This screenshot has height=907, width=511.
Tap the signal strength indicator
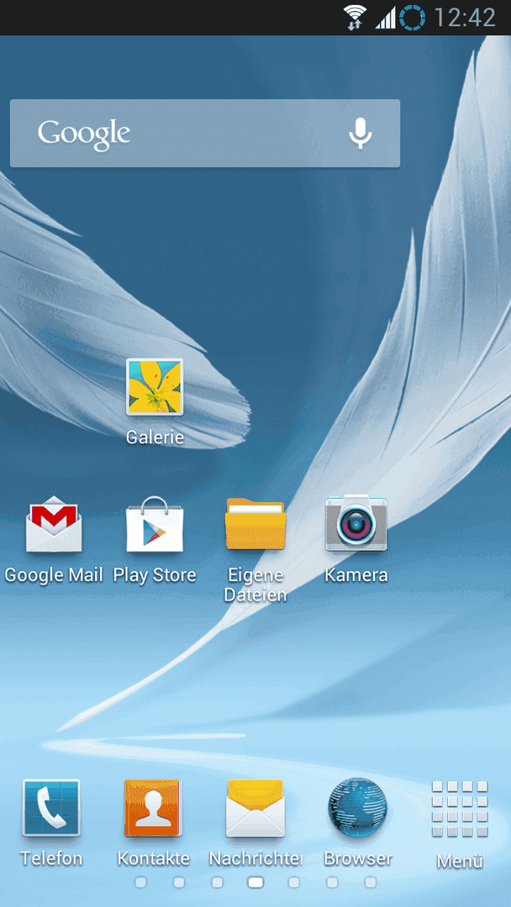(386, 18)
